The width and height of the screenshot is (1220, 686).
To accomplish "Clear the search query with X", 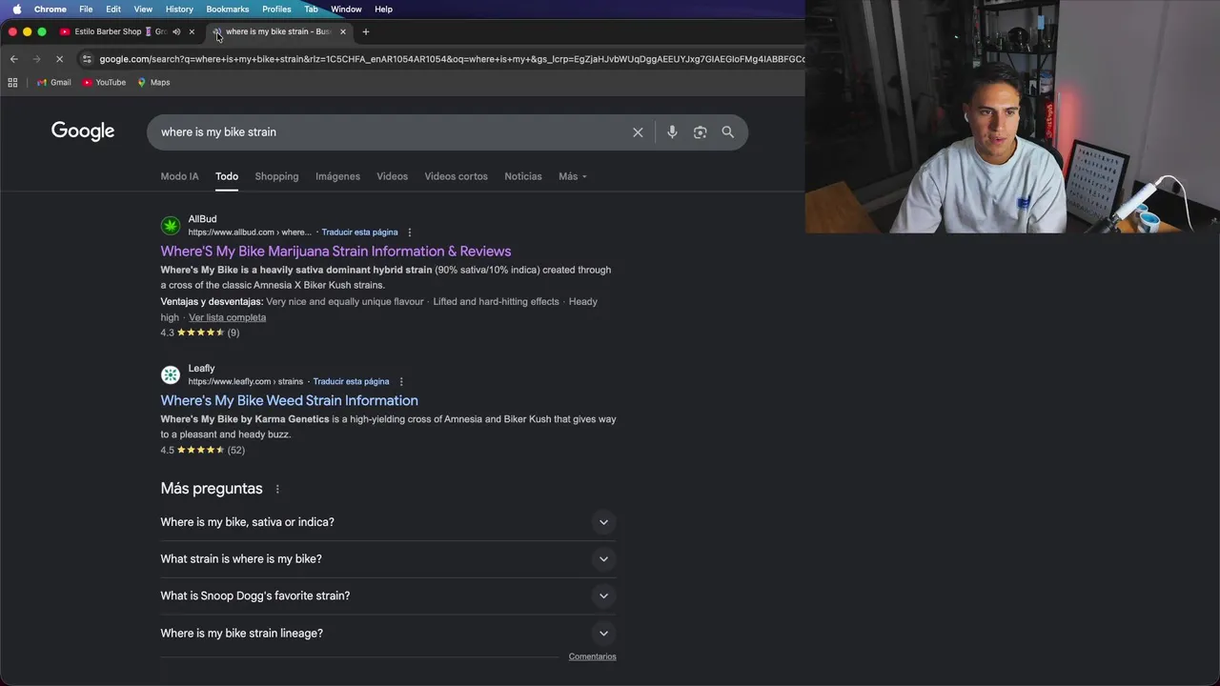I will pos(638,132).
